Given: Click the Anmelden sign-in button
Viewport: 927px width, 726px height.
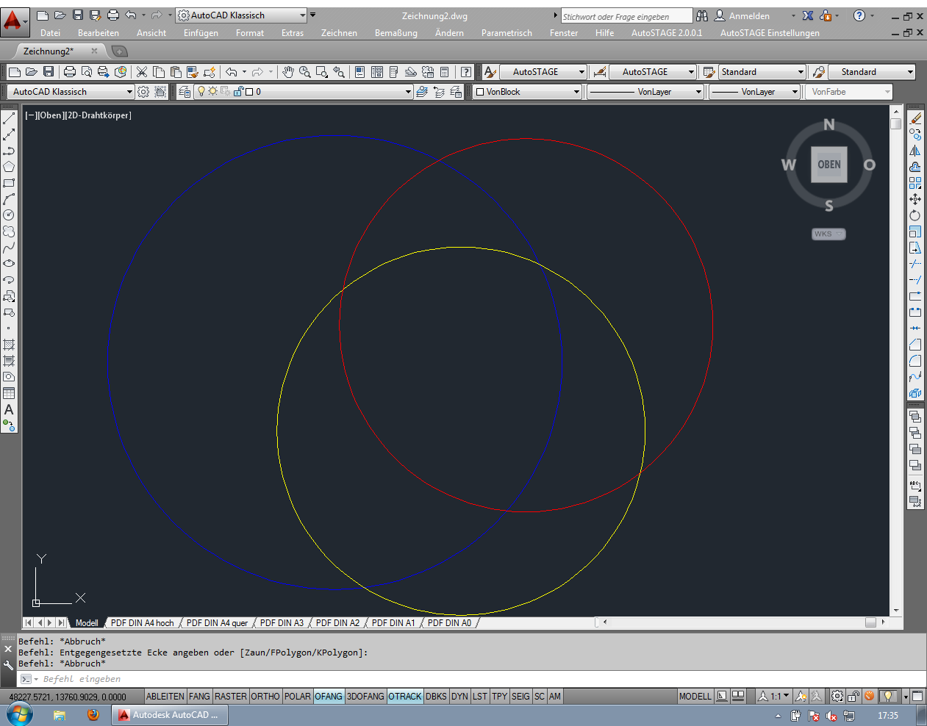Looking at the screenshot, I should 748,15.
